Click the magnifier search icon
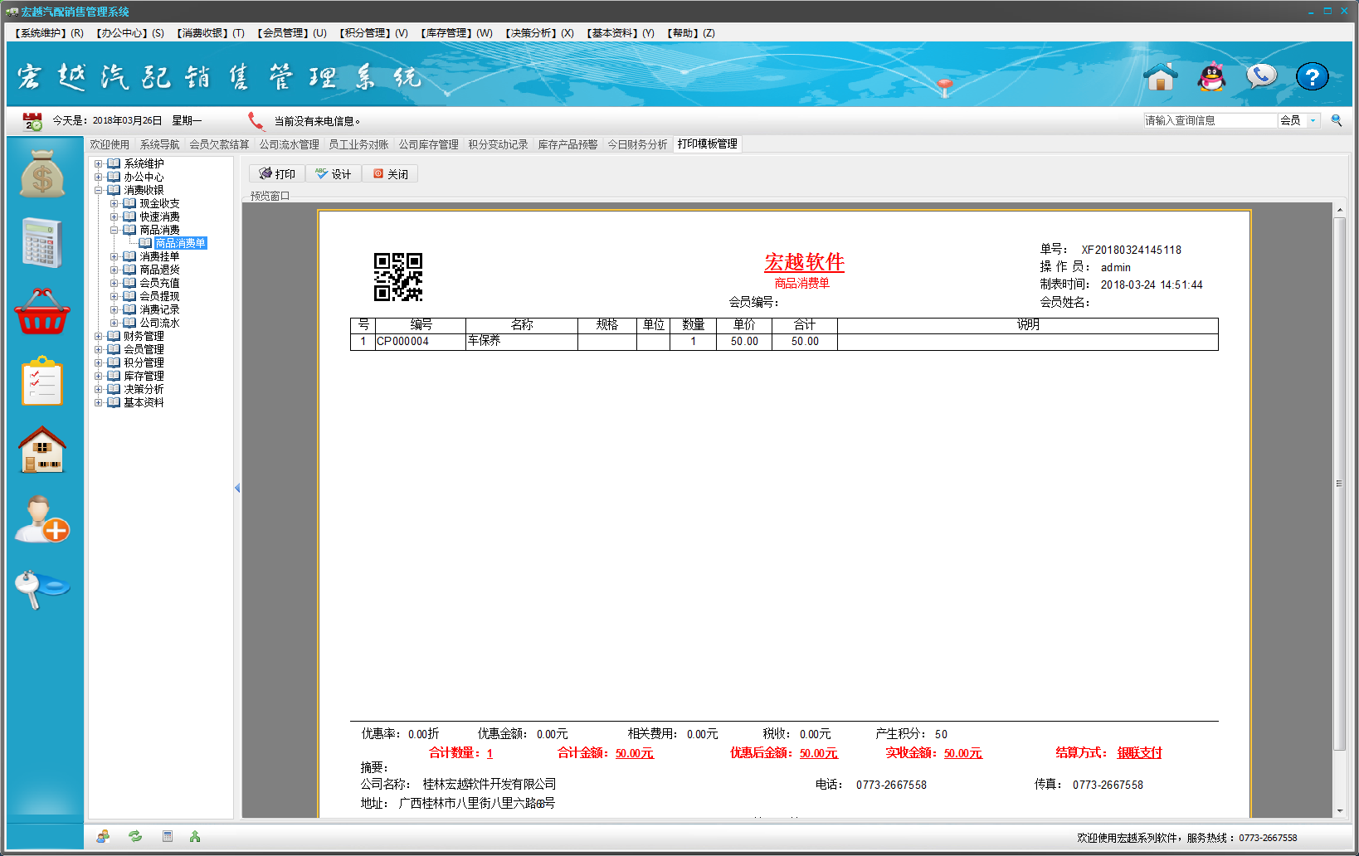This screenshot has width=1359, height=856. point(1337,120)
